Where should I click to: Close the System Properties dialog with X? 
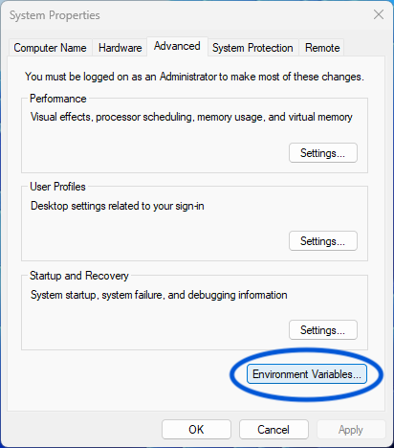pos(379,14)
